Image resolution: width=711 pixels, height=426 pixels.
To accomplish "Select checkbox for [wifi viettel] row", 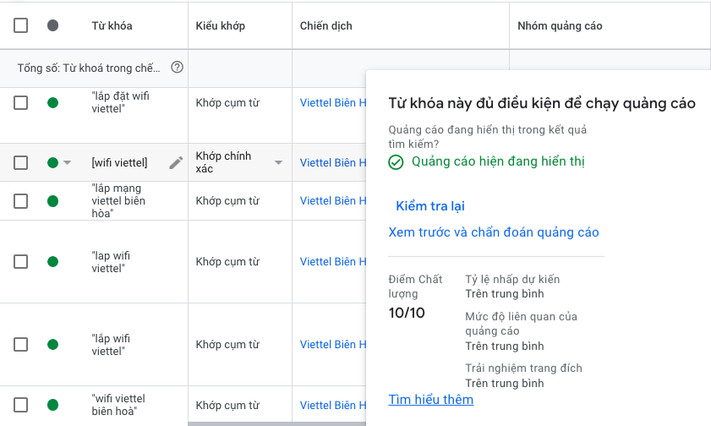I will (21, 163).
